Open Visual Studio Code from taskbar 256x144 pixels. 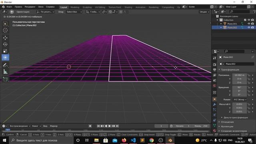pos(133,140)
